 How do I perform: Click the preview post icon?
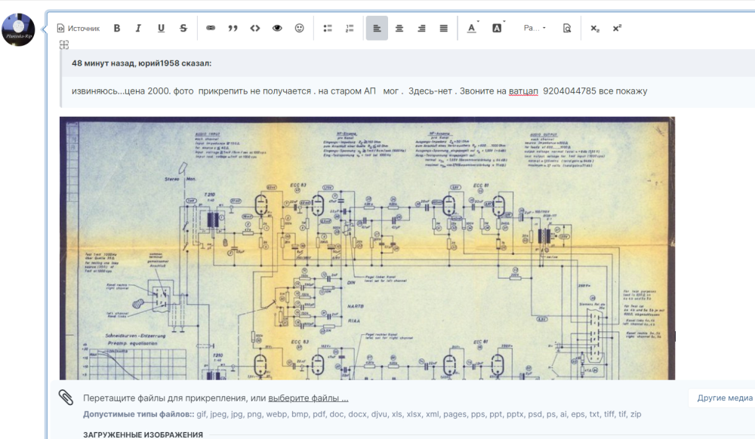tap(567, 29)
